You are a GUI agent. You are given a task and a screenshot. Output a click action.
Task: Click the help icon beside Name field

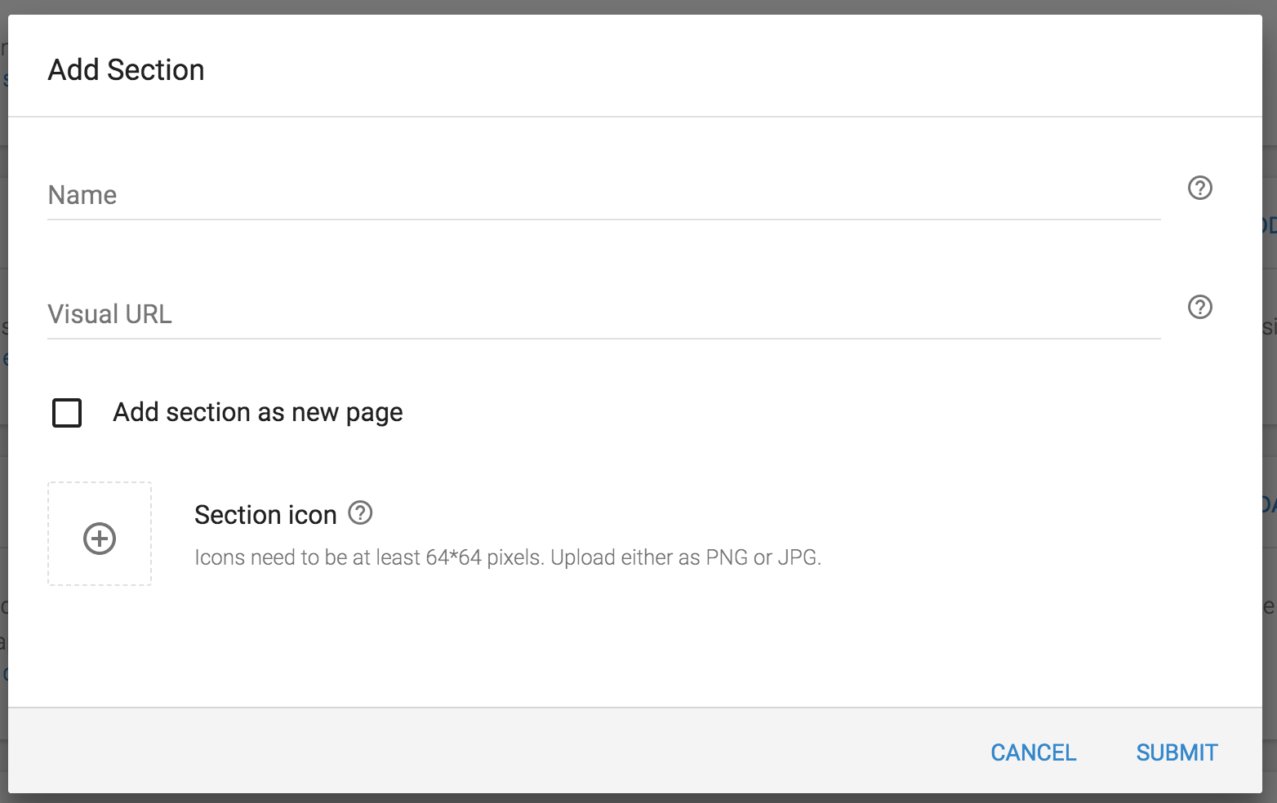tap(1199, 189)
